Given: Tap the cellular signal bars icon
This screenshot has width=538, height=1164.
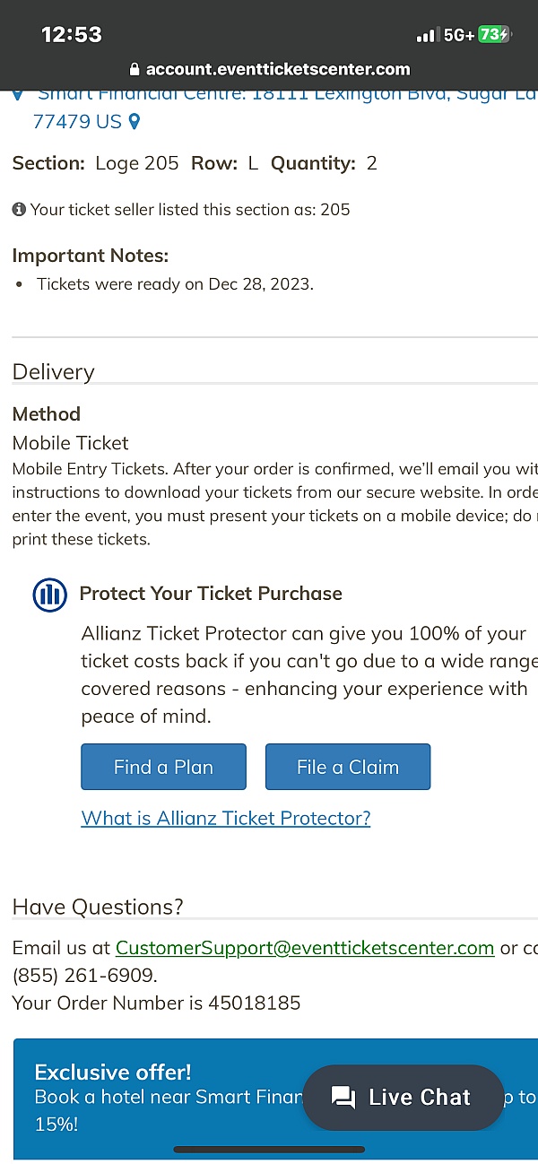Looking at the screenshot, I should click(425, 36).
